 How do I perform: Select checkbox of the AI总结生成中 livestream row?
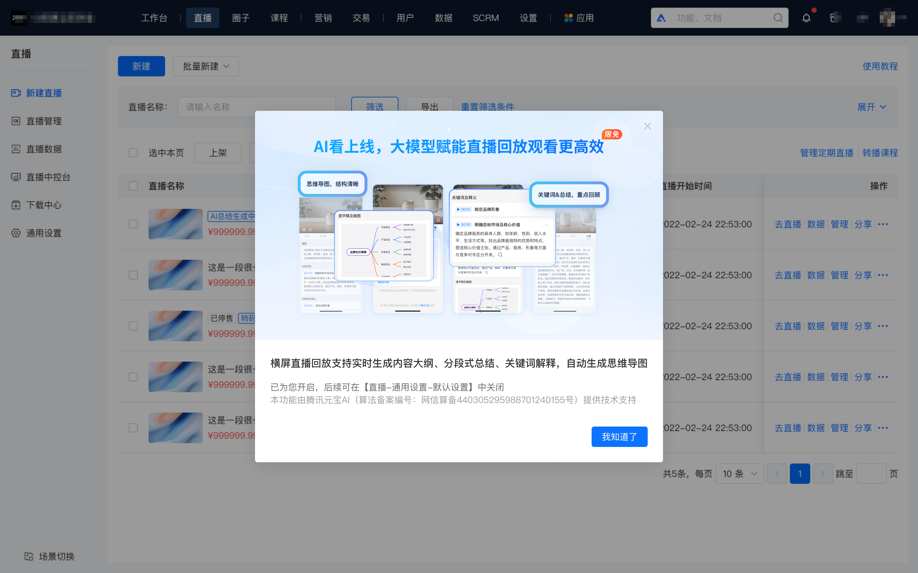click(x=133, y=224)
